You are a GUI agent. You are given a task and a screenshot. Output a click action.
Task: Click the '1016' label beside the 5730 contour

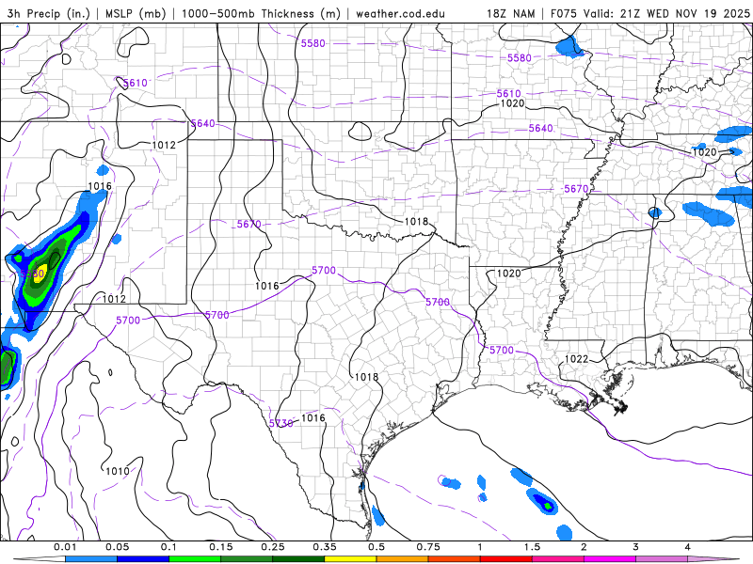tap(313, 417)
